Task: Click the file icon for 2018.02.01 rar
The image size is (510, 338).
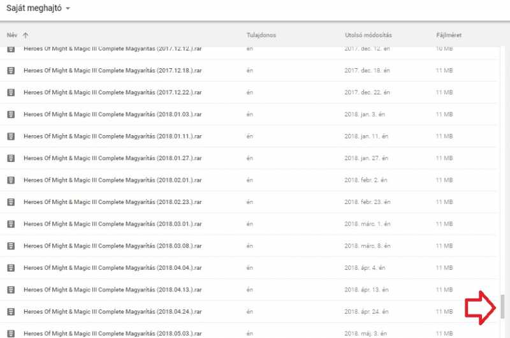Action: click(11, 180)
